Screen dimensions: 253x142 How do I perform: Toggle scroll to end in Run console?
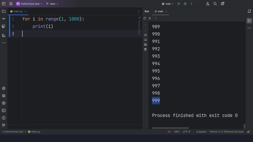(145, 40)
